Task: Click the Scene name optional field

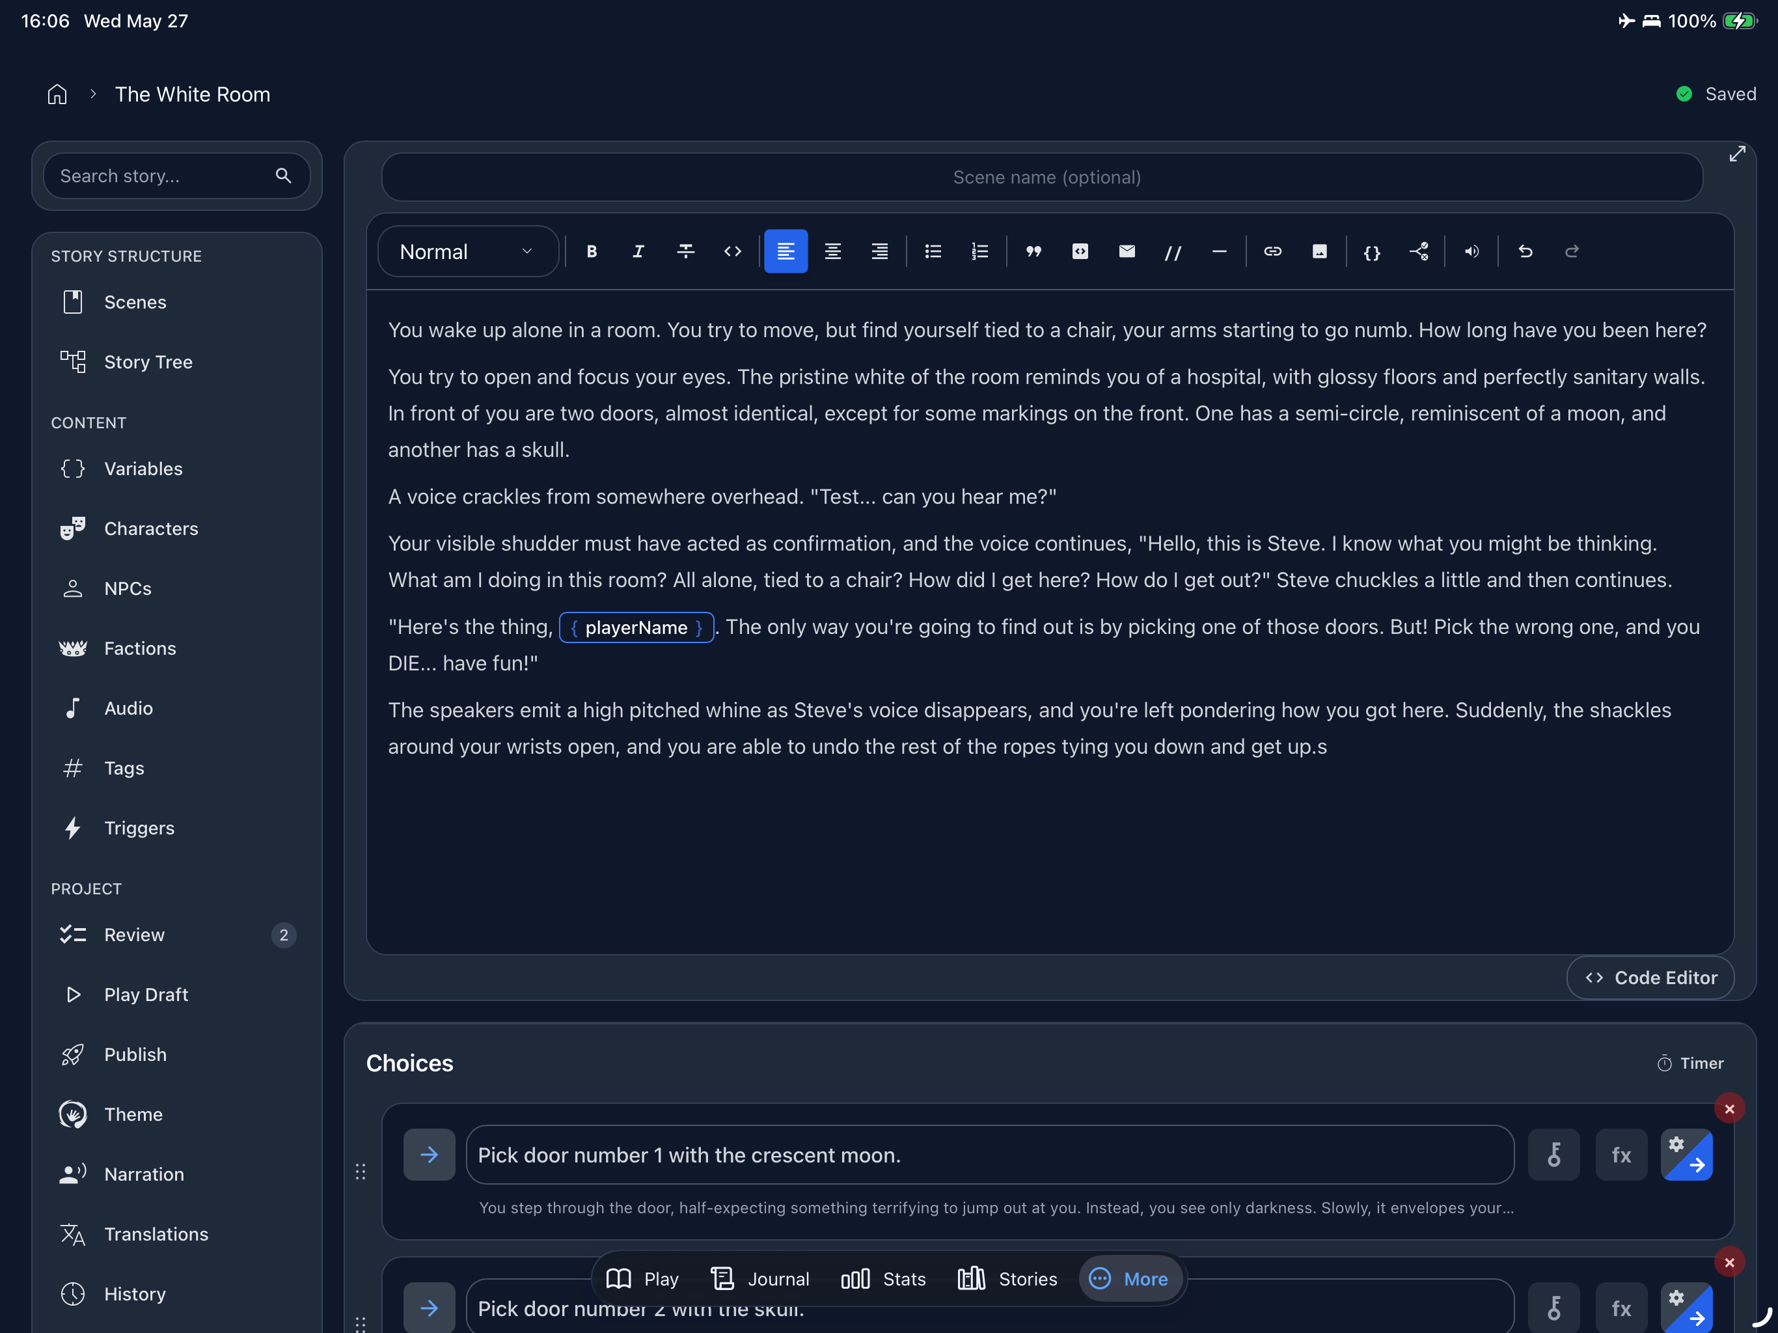Action: [1043, 177]
